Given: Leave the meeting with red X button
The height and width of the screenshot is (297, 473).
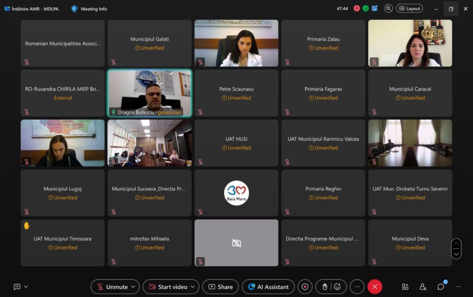Looking at the screenshot, I should (375, 287).
